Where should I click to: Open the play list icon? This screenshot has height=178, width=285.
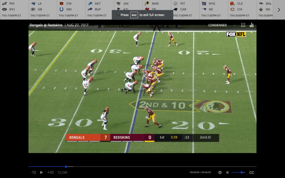[x=243, y=25]
